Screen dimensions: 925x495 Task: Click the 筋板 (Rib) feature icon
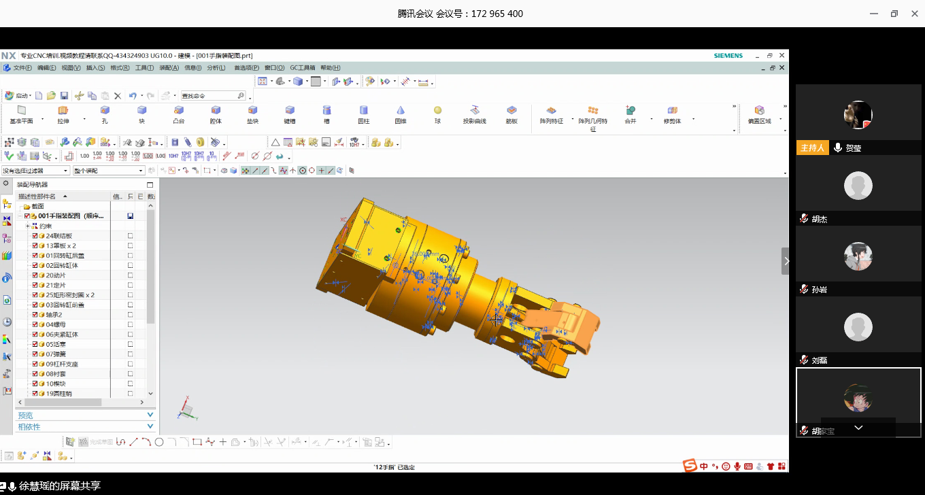coord(511,111)
